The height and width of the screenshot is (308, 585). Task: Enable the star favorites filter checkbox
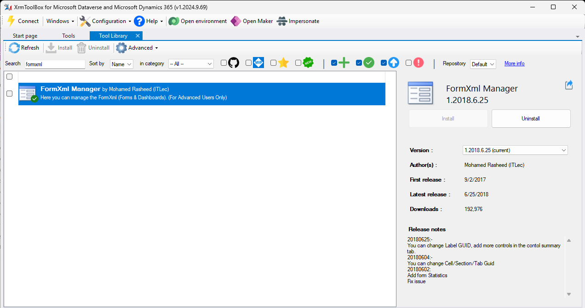(x=273, y=63)
